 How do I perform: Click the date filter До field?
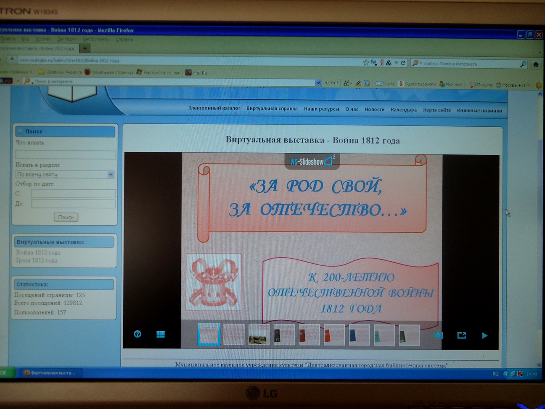tap(73, 204)
